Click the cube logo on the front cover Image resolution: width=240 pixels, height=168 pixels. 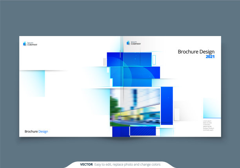(x=128, y=43)
